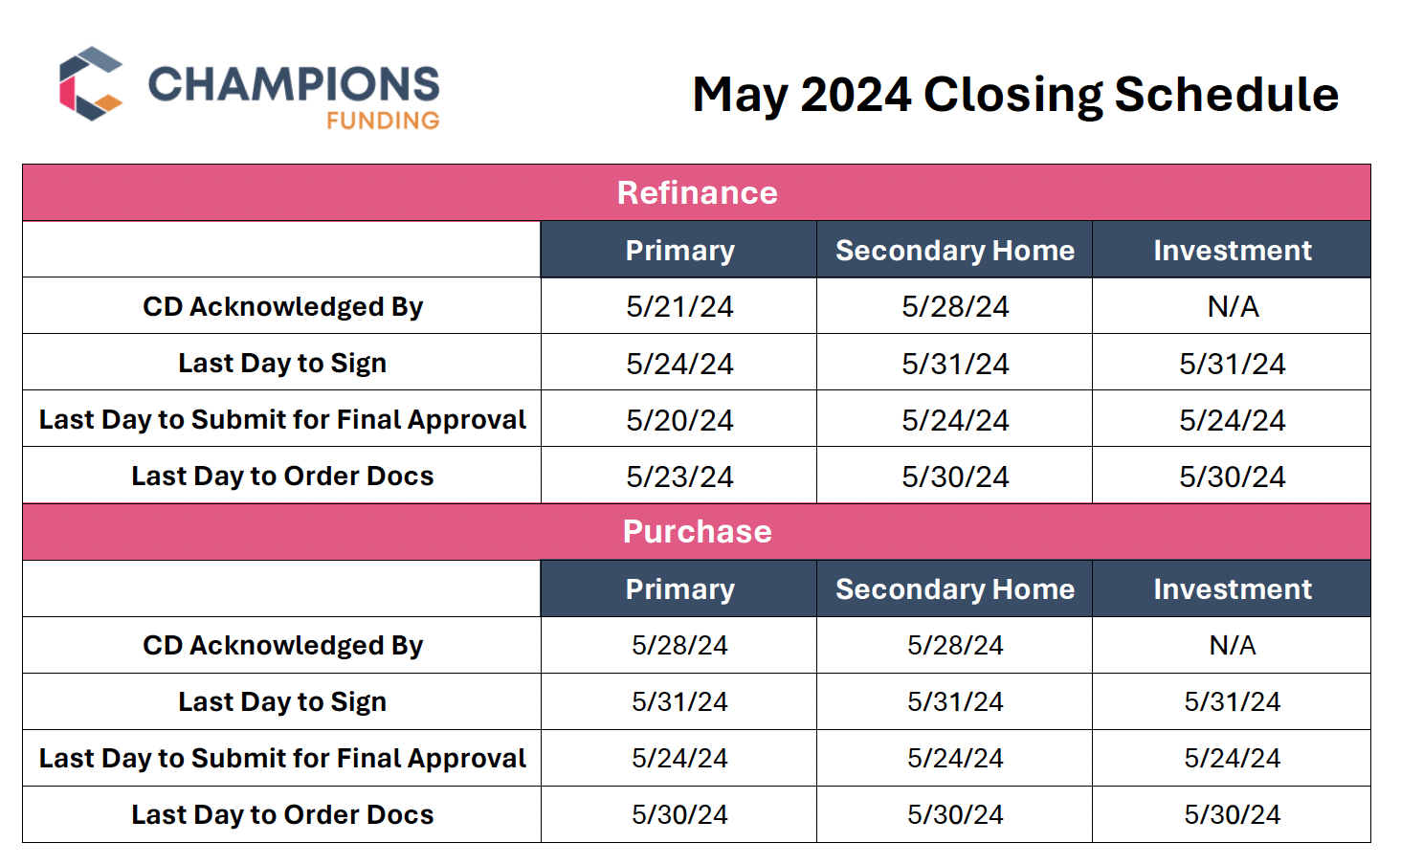Viewport: 1401px width, 865px height.
Task: Click the Primary column header under Purchase
Action: point(679,589)
